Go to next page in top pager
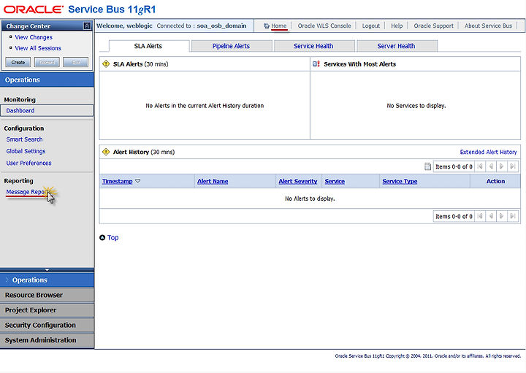Viewport: 526px width, 373px height. (501, 166)
